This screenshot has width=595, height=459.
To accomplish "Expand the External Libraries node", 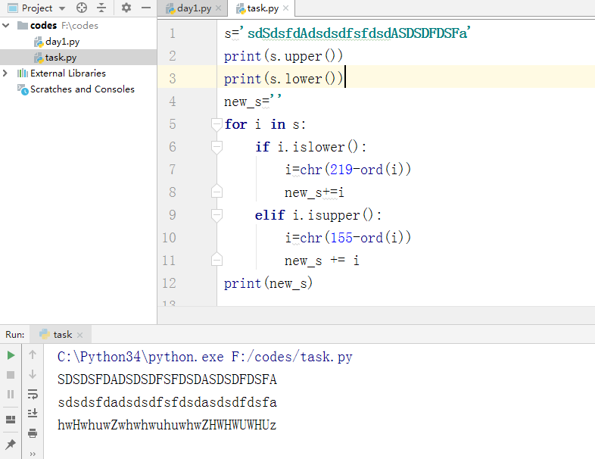I will tap(7, 73).
